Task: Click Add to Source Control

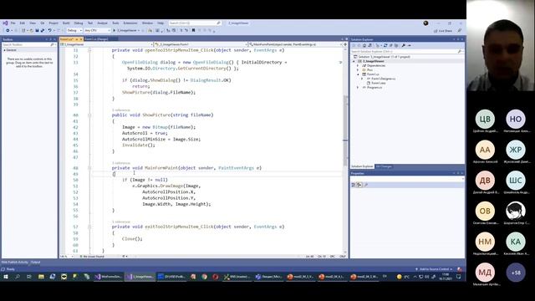Action: [x=434, y=269]
